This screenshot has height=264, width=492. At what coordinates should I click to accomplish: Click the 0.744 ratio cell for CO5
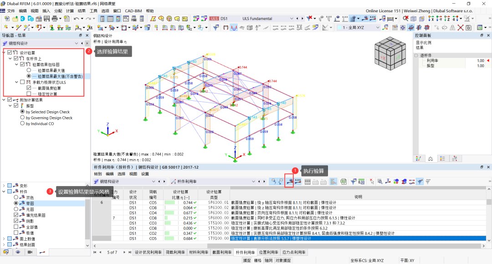tap(181, 202)
